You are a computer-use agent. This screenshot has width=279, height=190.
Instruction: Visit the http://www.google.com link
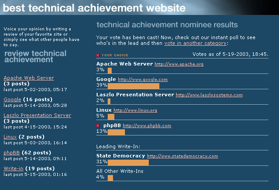(143, 80)
